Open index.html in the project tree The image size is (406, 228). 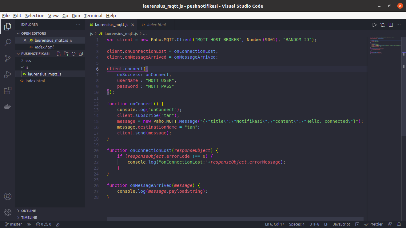(x=50, y=81)
